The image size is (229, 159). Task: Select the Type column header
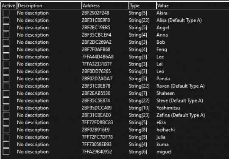[142, 6]
